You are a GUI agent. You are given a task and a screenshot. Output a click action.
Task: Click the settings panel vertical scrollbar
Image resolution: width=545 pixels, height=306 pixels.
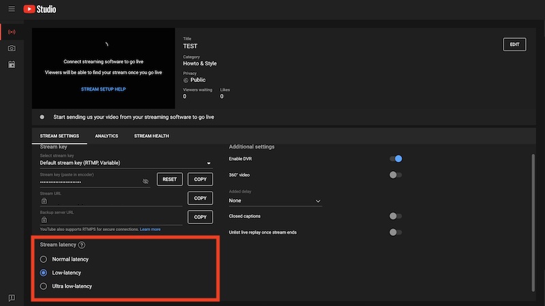533,223
